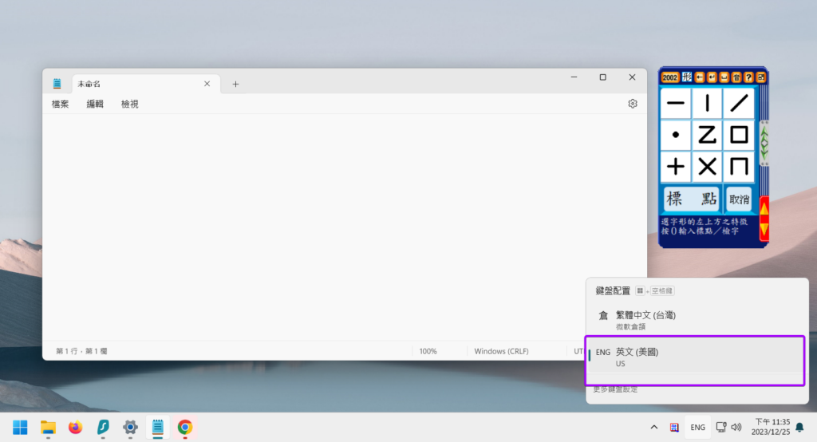Open File Explorer from the taskbar
Viewport: 817px width, 442px height.
pyautogui.click(x=48, y=428)
